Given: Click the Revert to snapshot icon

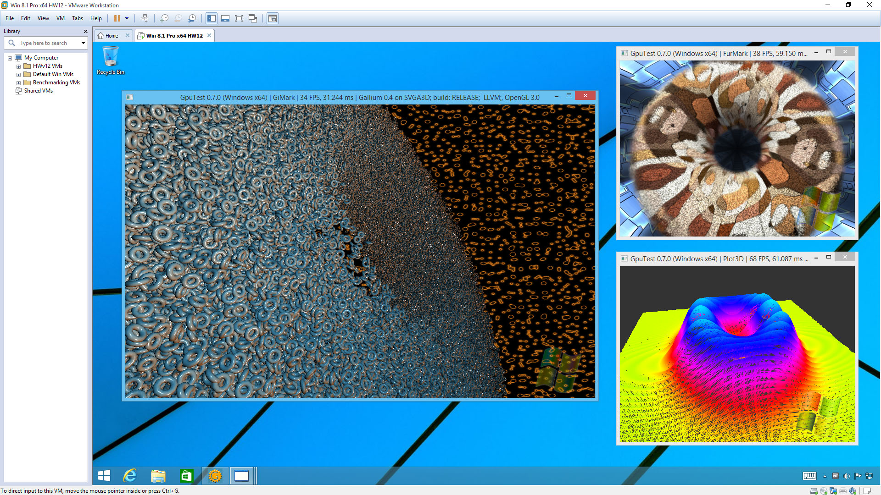Looking at the screenshot, I should 178,18.
